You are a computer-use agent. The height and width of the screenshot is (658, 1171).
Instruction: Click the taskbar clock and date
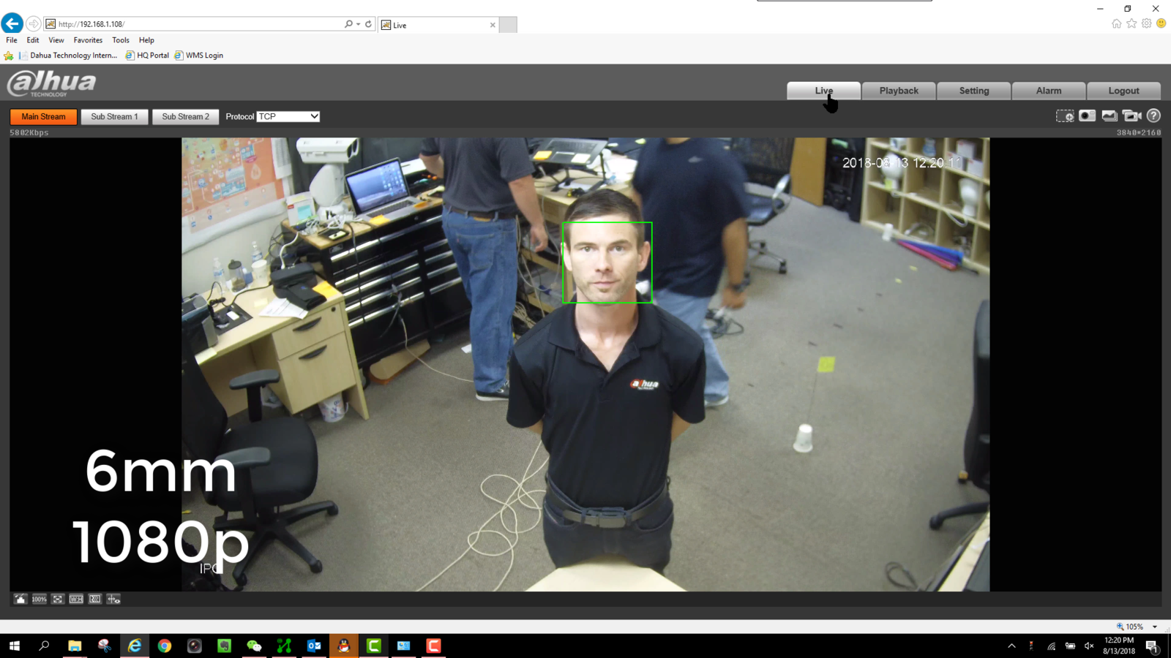tap(1119, 646)
